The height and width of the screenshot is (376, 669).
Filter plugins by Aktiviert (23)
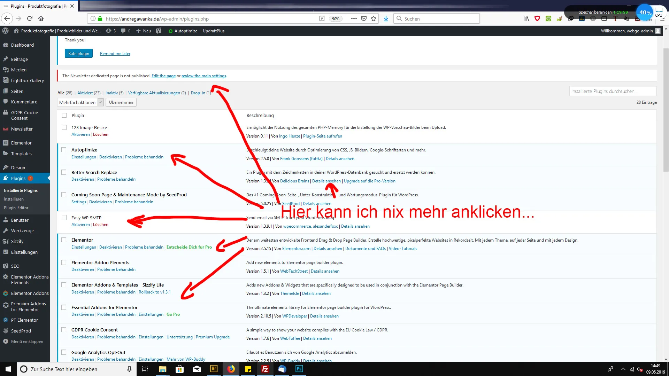(89, 93)
